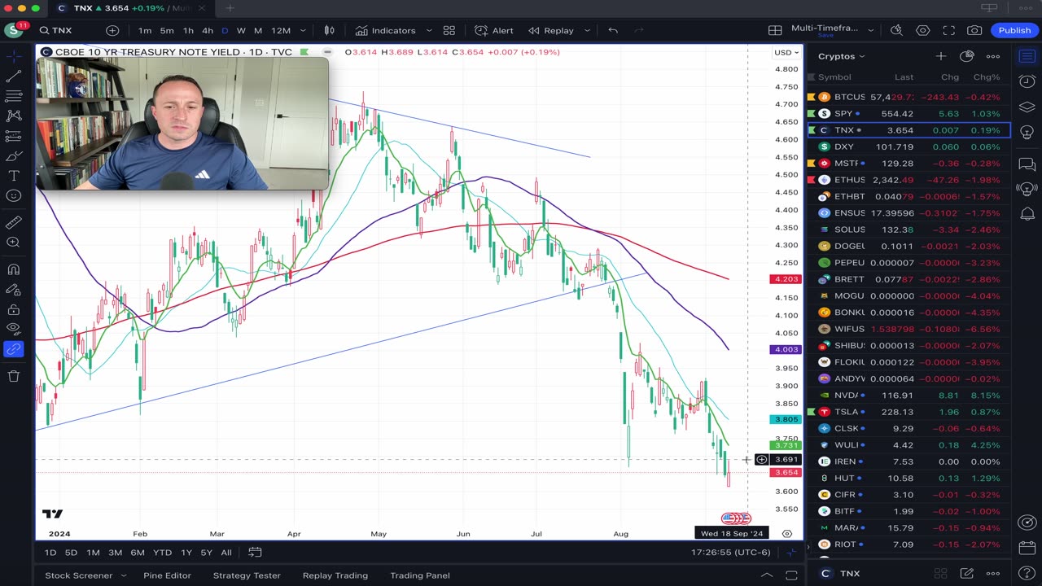The height and width of the screenshot is (586, 1042).
Task: Remove objects with trash icon
Action: coord(13,376)
